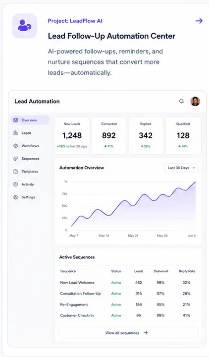Click the 99% delivered value
209x357 pixels.
[160, 315]
